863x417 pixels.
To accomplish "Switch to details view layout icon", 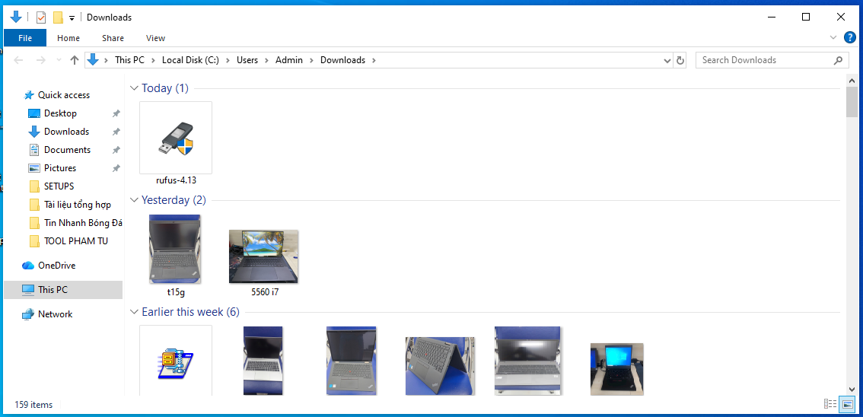I will click(830, 404).
